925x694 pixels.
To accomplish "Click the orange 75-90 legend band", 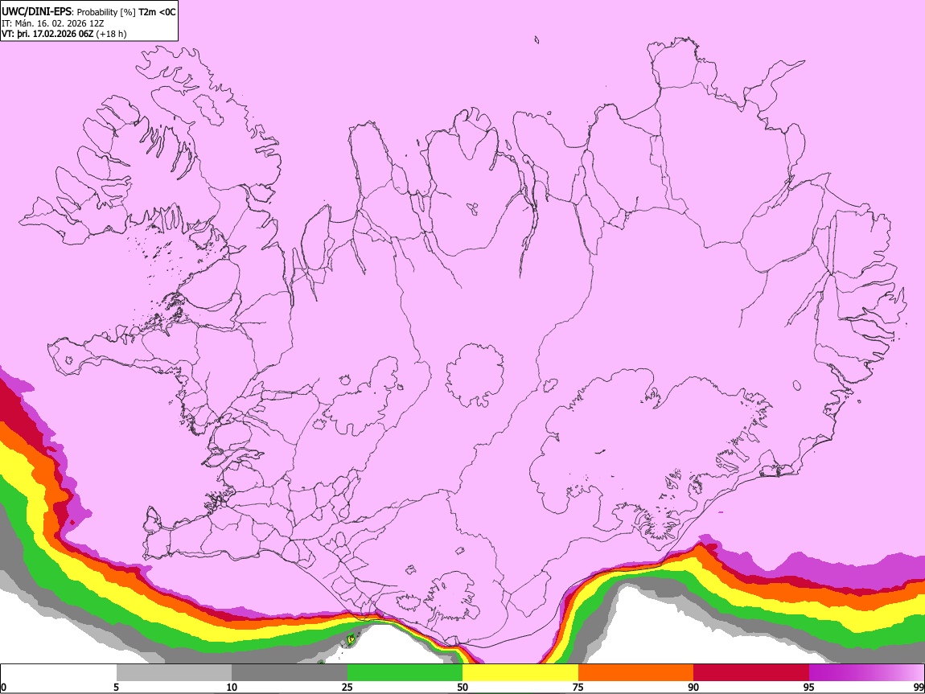I will point(635,673).
